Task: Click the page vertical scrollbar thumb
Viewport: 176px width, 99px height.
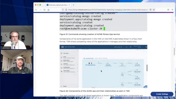Action: pos(174,51)
